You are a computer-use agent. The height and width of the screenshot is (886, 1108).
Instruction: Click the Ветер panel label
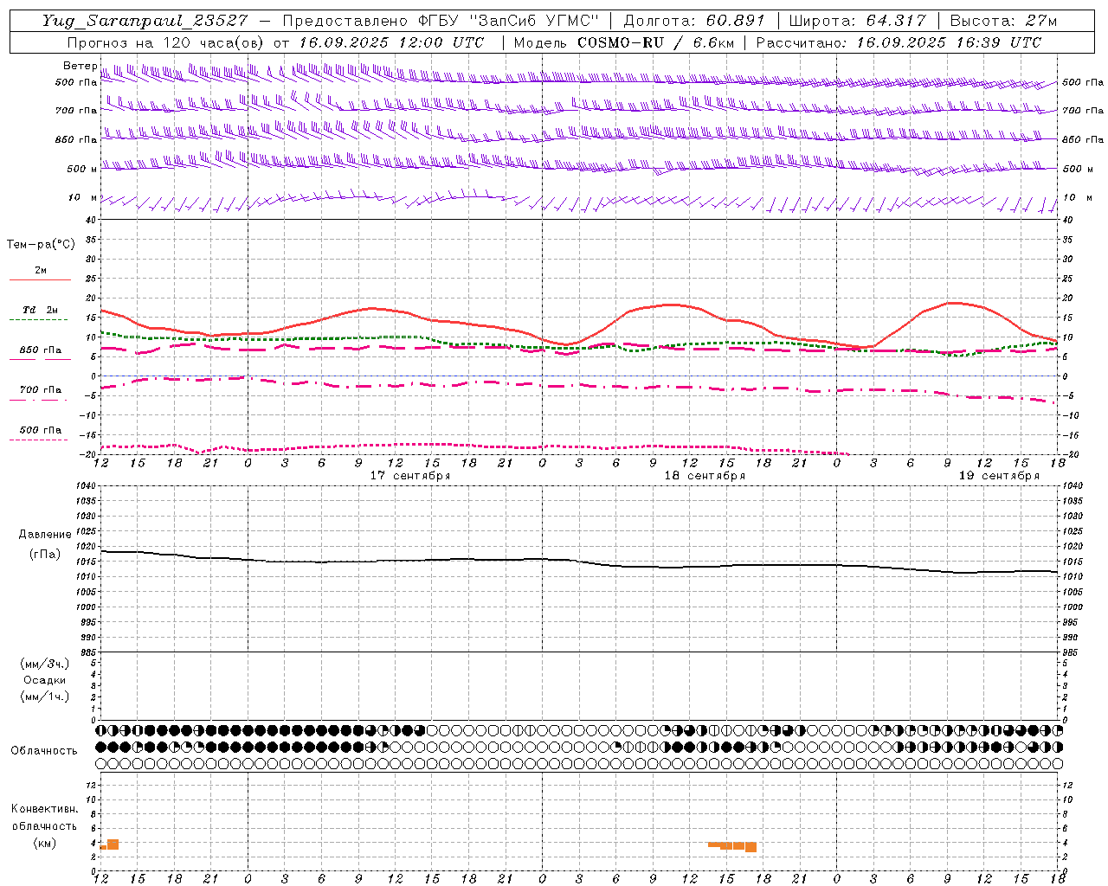pos(81,66)
